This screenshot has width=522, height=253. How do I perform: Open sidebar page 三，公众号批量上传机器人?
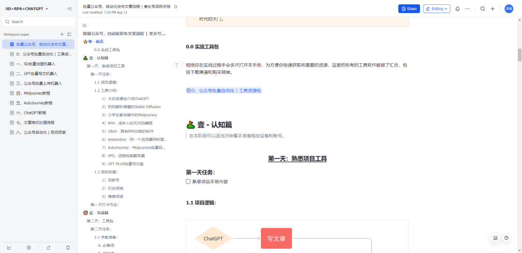point(38,83)
